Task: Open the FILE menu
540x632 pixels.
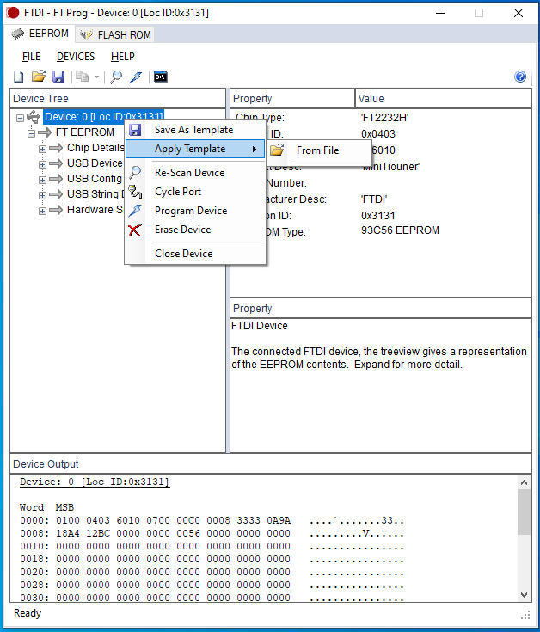Action: pyautogui.click(x=31, y=57)
